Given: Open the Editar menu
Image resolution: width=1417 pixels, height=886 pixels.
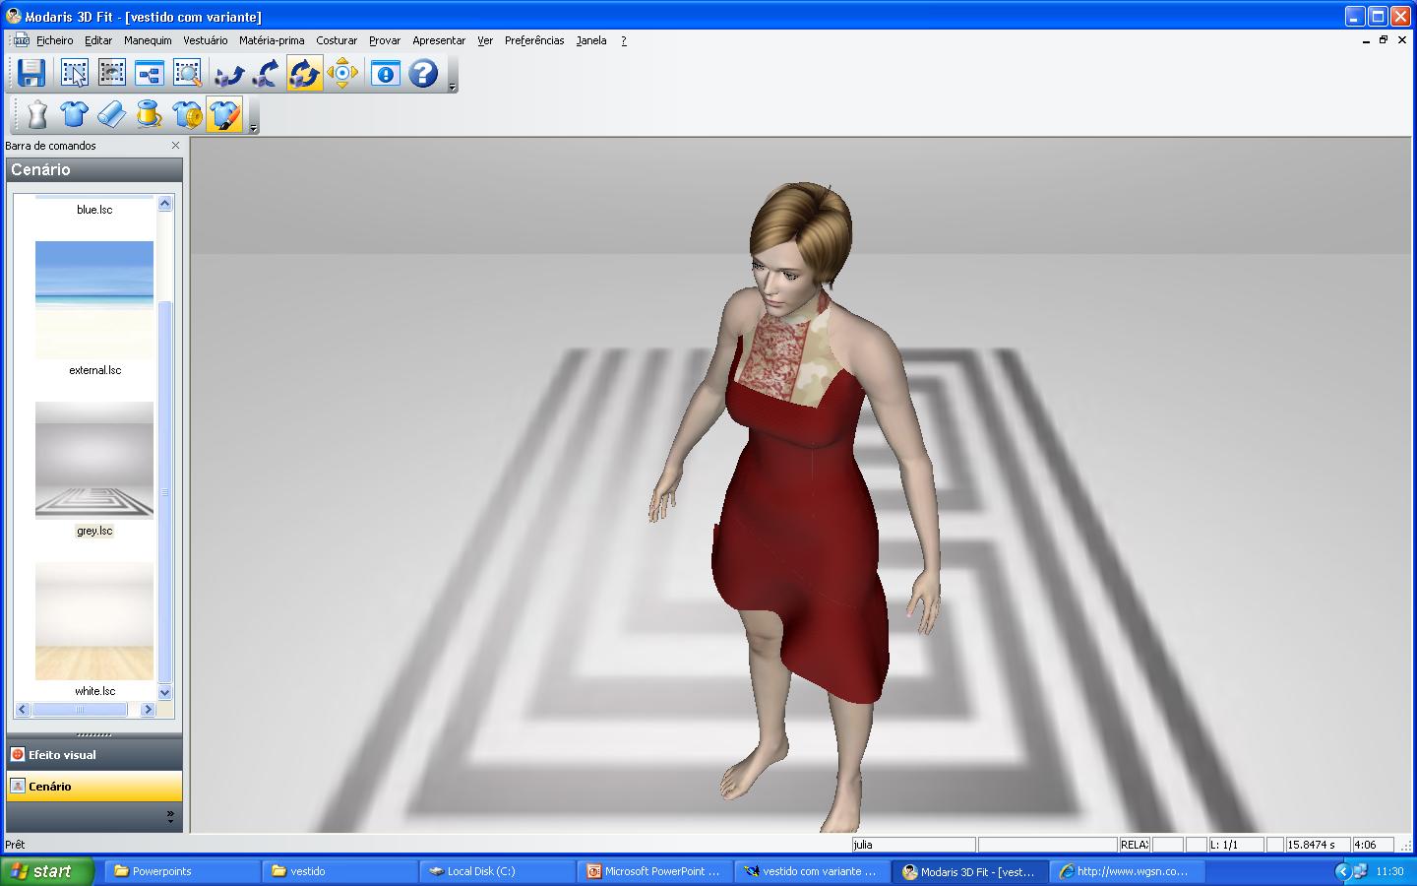Looking at the screenshot, I should pos(98,40).
